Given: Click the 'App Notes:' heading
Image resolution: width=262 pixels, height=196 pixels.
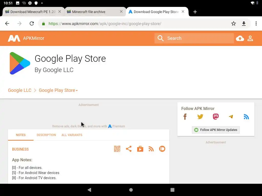Looking at the screenshot, I should (x=22, y=160).
